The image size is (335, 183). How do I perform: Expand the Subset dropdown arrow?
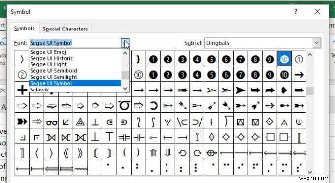(317, 43)
